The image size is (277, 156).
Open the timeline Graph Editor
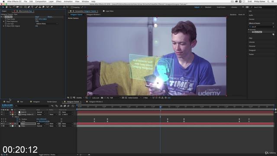(x=73, y=106)
